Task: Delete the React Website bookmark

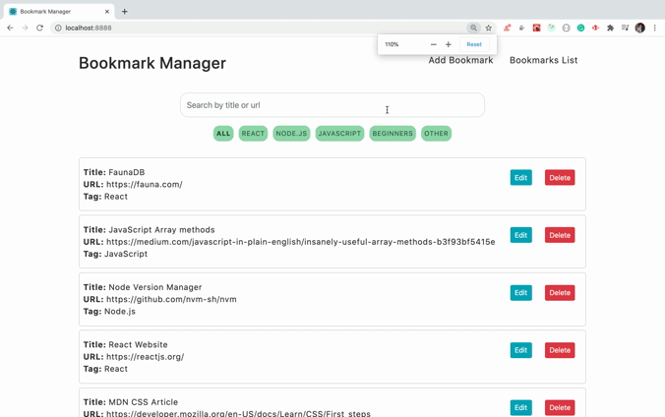Action: (x=560, y=350)
